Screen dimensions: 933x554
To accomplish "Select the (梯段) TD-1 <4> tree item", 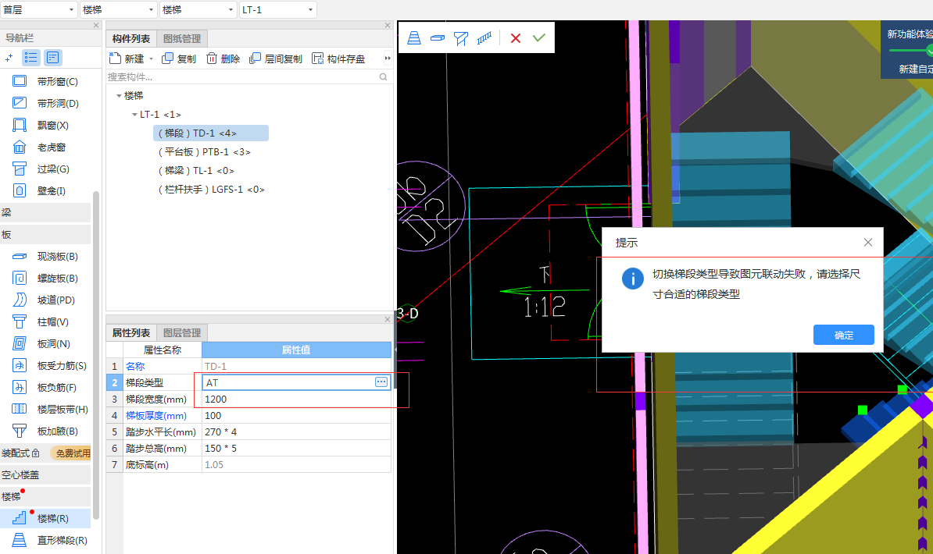I will tap(211, 133).
